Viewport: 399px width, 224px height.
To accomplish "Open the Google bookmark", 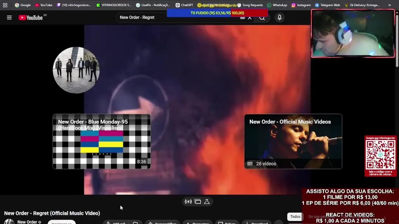I will 23,5.
